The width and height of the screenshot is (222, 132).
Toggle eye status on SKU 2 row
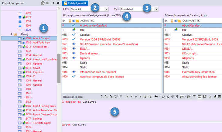pos(74,44)
